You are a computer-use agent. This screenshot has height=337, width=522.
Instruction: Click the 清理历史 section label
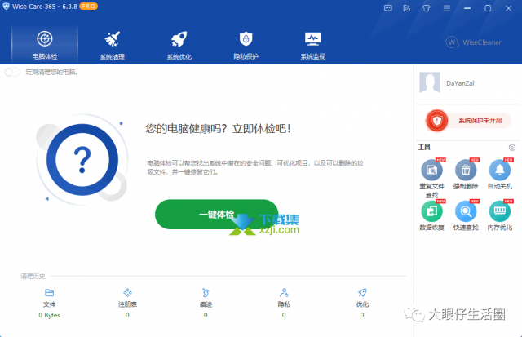pyautogui.click(x=33, y=276)
